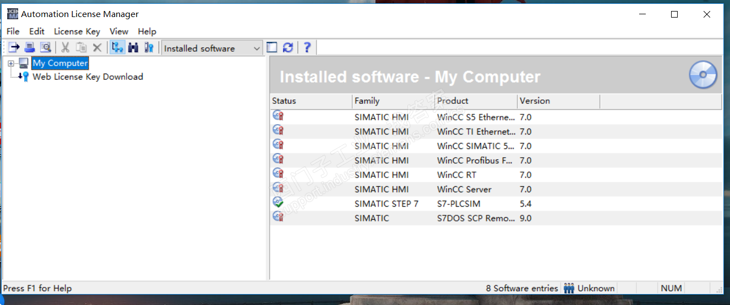Click version 9.0 of S7DOS SCP
This screenshot has width=730, height=305.
525,218
